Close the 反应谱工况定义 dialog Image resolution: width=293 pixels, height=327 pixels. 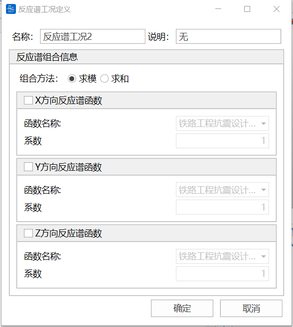(277, 9)
